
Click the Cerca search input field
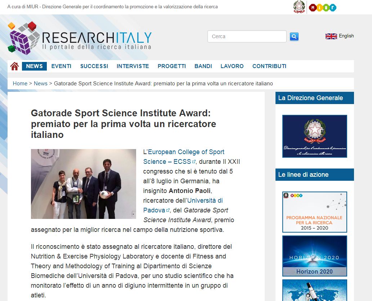tap(247, 36)
